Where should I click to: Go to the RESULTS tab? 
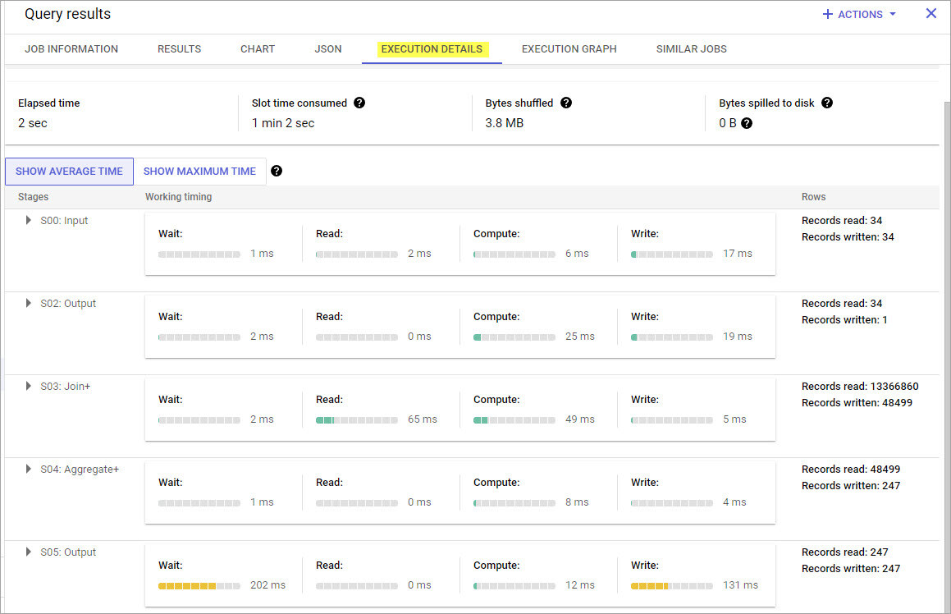tap(179, 48)
